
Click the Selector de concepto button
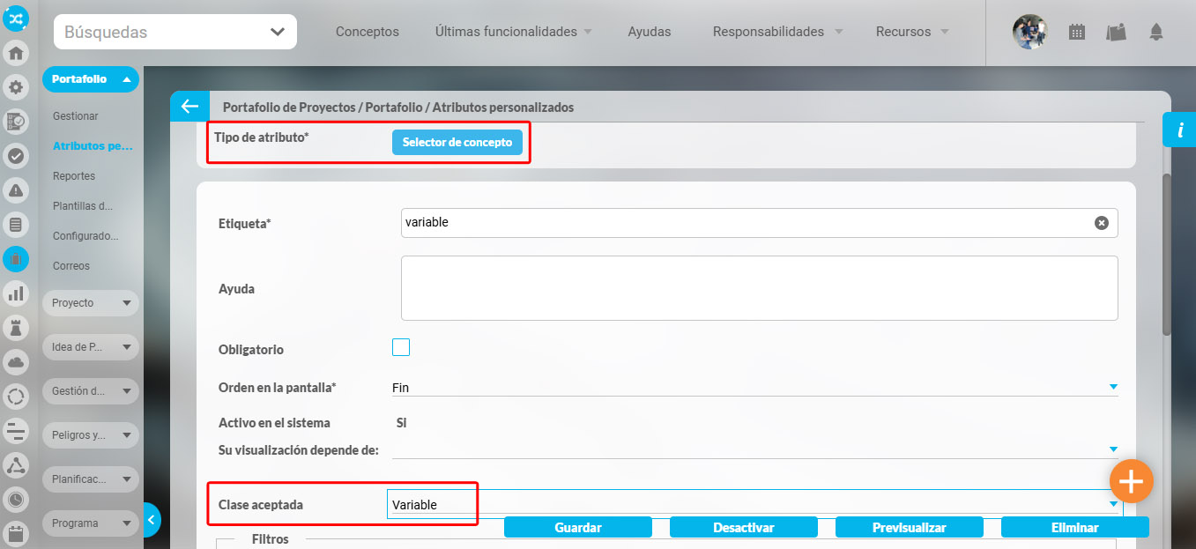click(457, 142)
